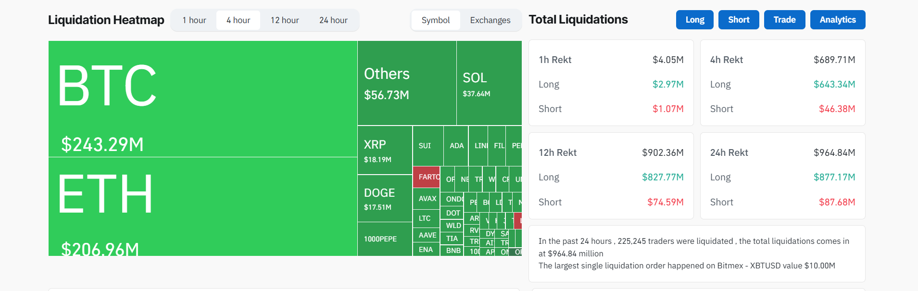Viewport: 918px width, 291px height.
Task: Choose the 24 hour timeframe
Action: pos(333,20)
